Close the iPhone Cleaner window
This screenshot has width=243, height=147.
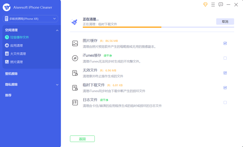point(236,5)
